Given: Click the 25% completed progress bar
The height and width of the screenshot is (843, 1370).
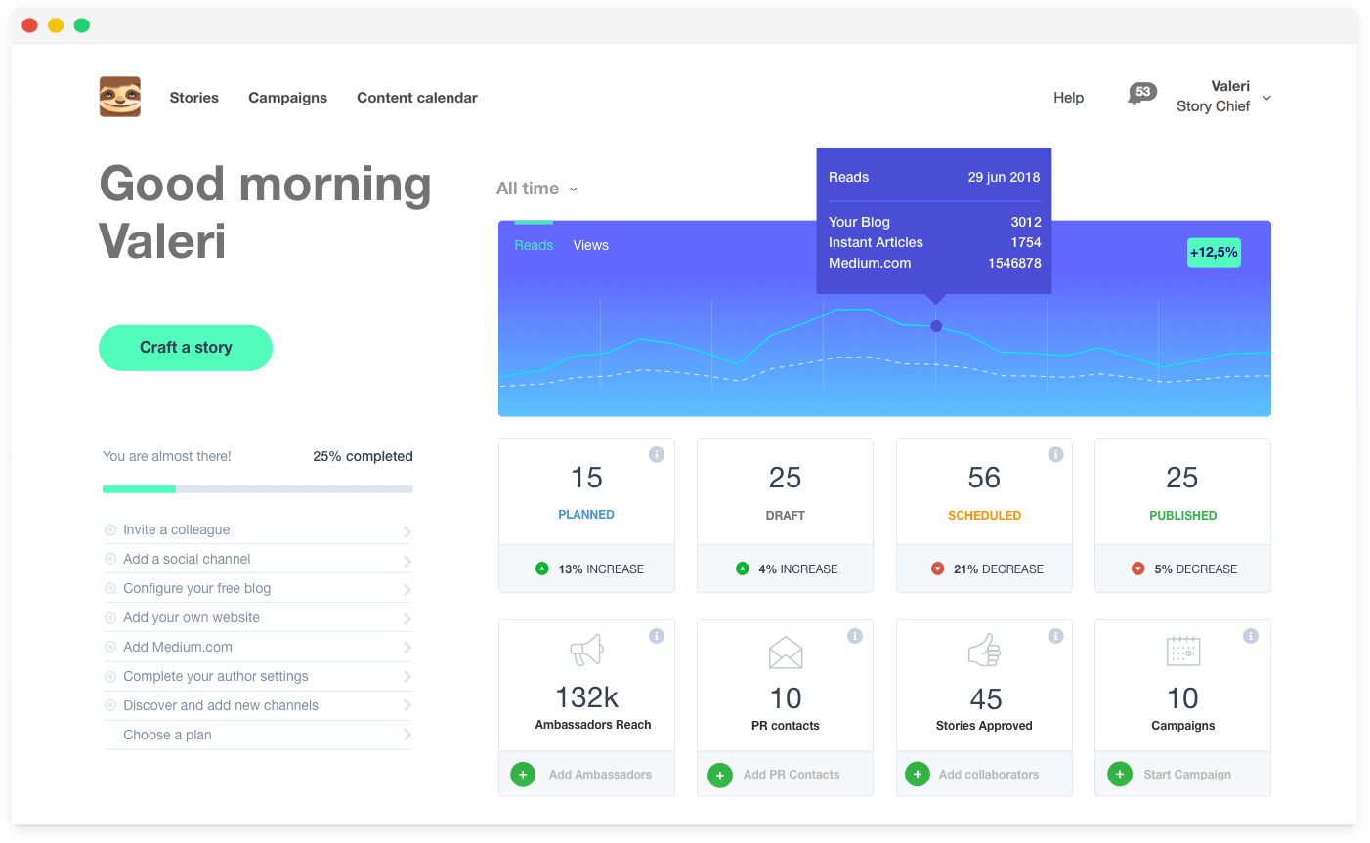Looking at the screenshot, I should tap(258, 488).
